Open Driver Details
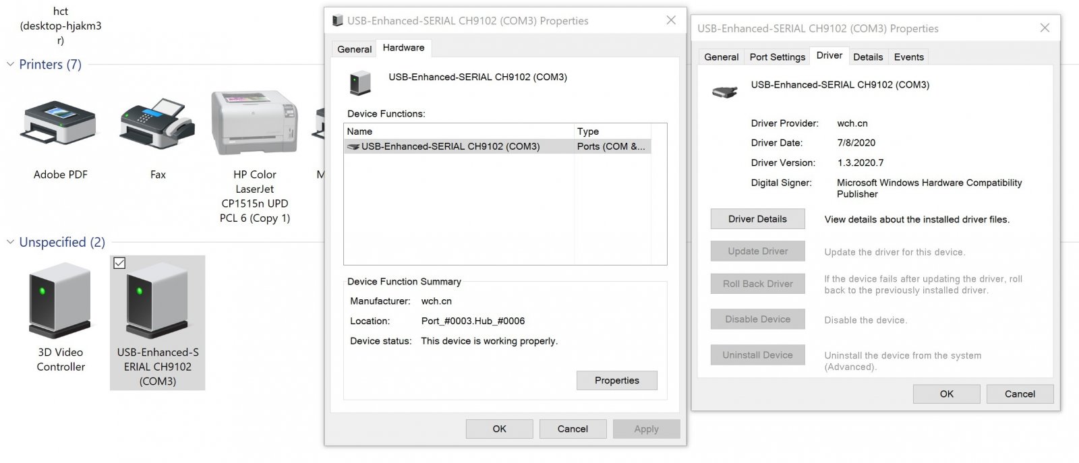Viewport: 1079px width, 463px height. (757, 219)
